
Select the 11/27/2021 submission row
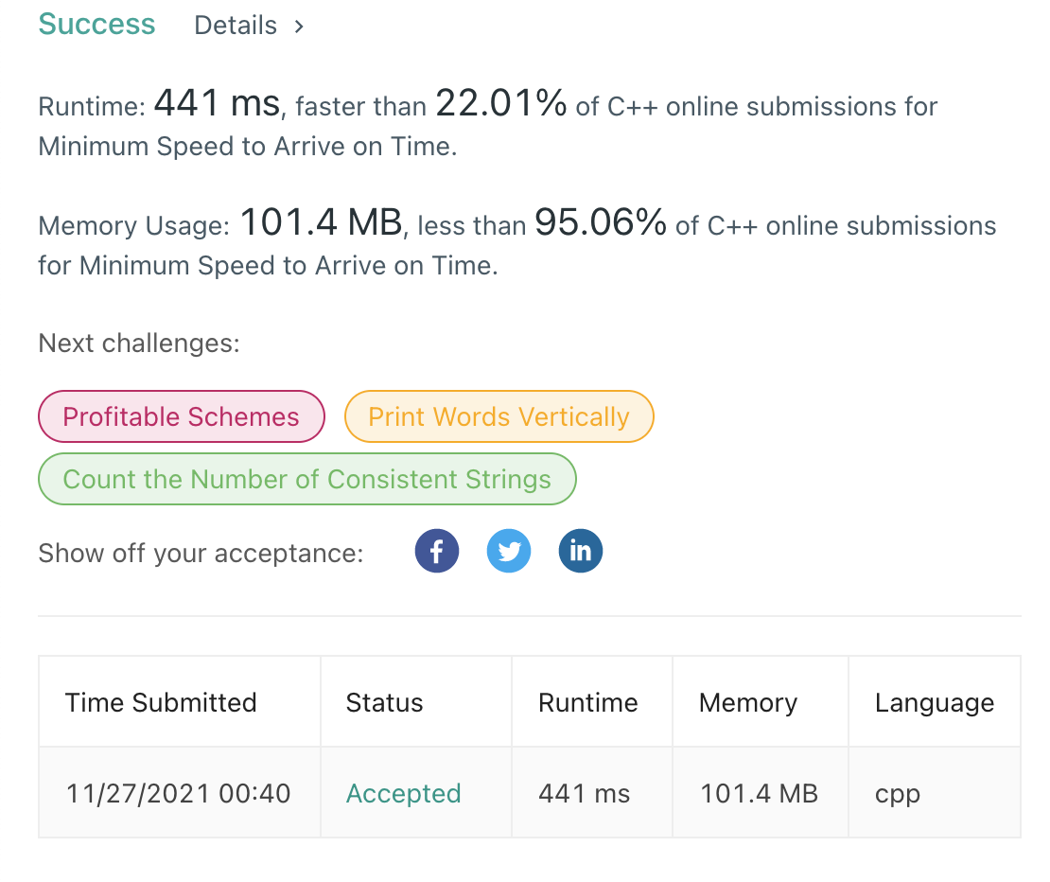[178, 794]
